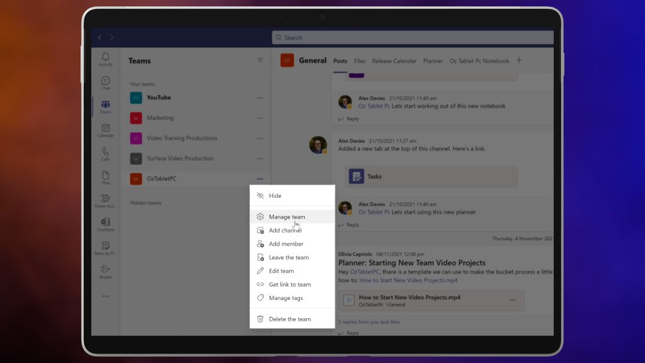Viewport: 645px width, 363px height.
Task: Click Oz Tablet Pc mention in planner message
Action: (374, 212)
